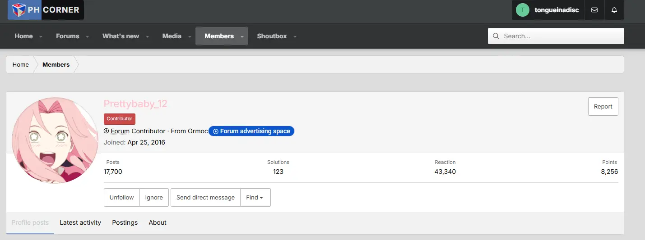Switch to the Latest activity tab
The image size is (645, 240).
point(80,222)
